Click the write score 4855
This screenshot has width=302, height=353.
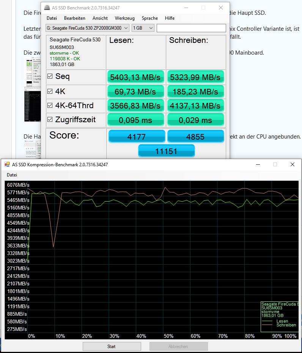coord(195,136)
